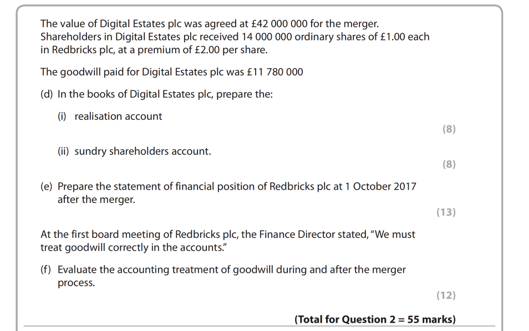The width and height of the screenshot is (529, 331).
Task: Click the (13) marks label
Action: [446, 212]
